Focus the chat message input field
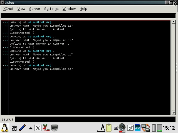 pos(95,119)
